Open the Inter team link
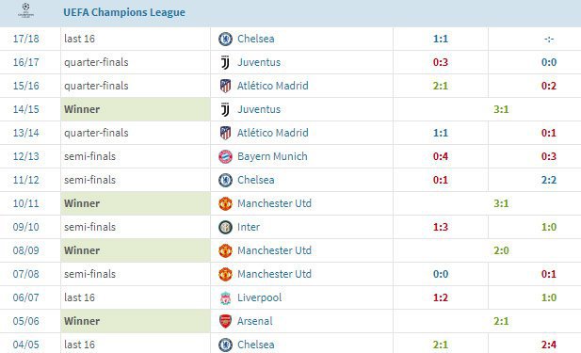The image size is (581, 353). pyautogui.click(x=249, y=227)
